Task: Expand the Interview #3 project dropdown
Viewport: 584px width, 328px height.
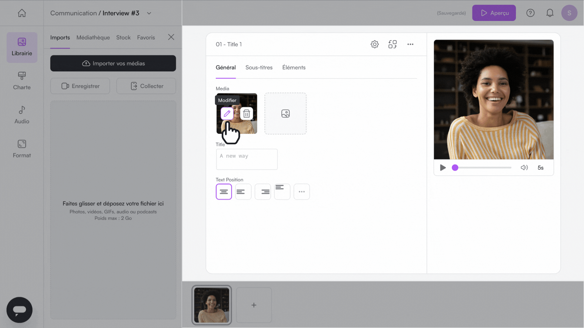Action: pos(149,13)
